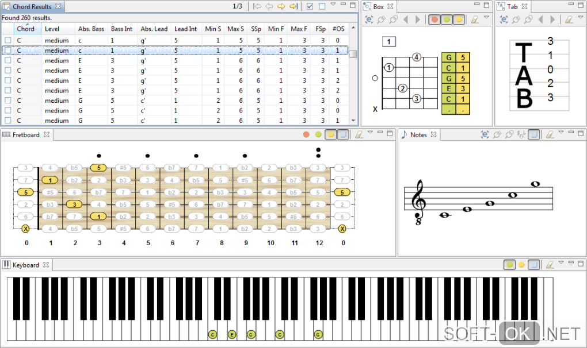Viewport: 587px width, 348px height.
Task: Toggle green circle mode in Fretboard toolbar
Action: point(318,134)
